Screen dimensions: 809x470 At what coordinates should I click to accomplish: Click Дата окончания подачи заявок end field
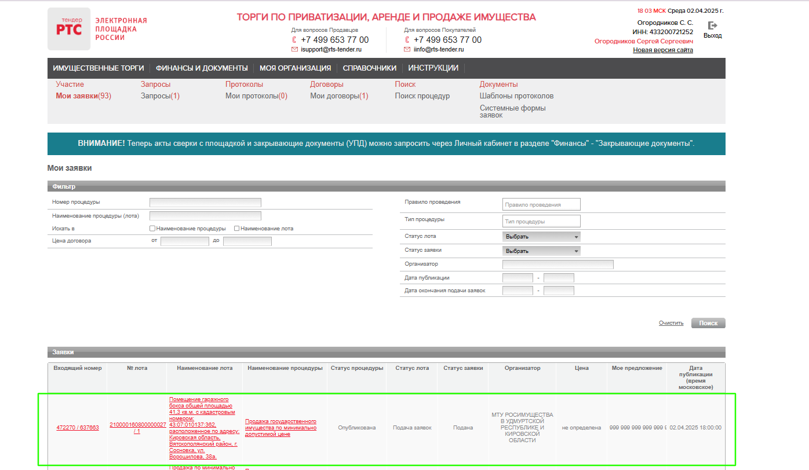tap(559, 291)
